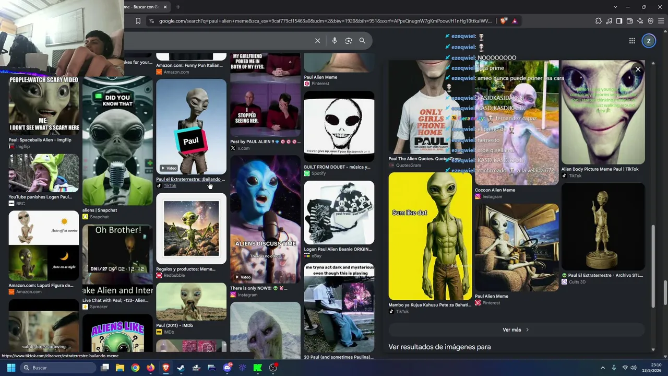Click the taskbar Buscar search box
The image size is (668, 376).
pyautogui.click(x=58, y=368)
